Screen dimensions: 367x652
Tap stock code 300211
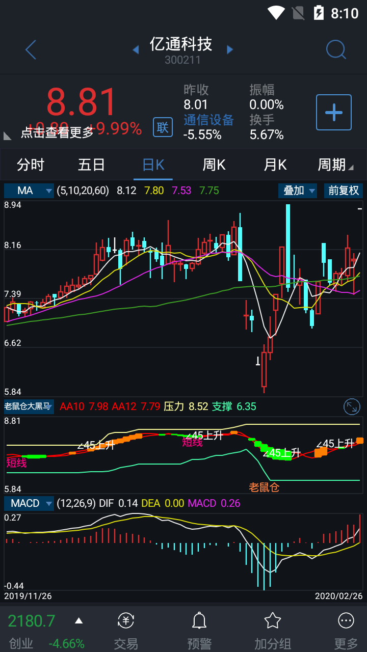(x=182, y=60)
